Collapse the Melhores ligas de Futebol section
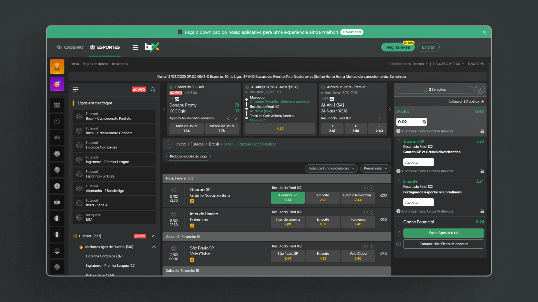 pos(154,247)
